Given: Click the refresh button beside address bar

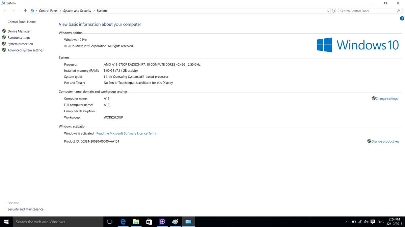Looking at the screenshot, I should pyautogui.click(x=333, y=11).
